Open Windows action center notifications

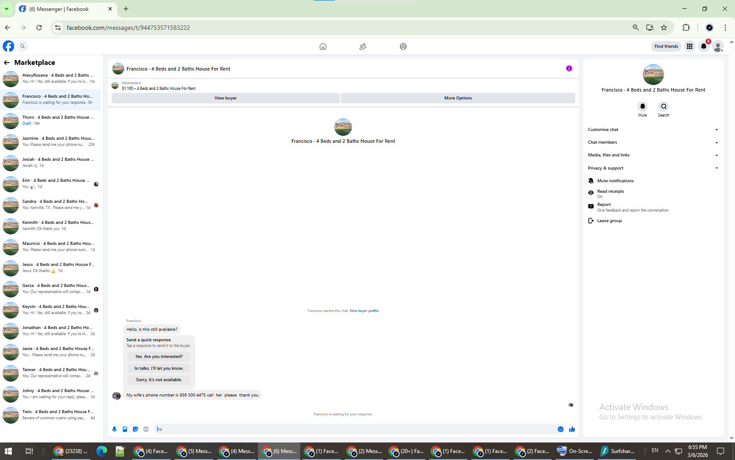pyautogui.click(x=721, y=451)
